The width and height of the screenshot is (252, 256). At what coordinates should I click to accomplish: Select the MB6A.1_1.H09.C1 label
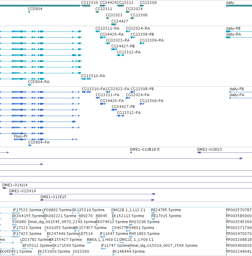pyautogui.click(x=103, y=239)
